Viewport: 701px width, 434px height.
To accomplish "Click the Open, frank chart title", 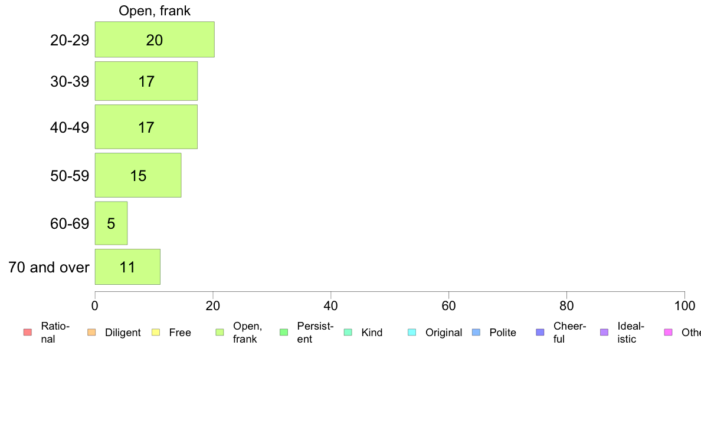I will coord(155,11).
